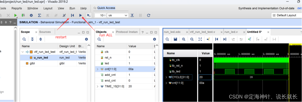Open the run_led.xdc tab

click(172, 32)
